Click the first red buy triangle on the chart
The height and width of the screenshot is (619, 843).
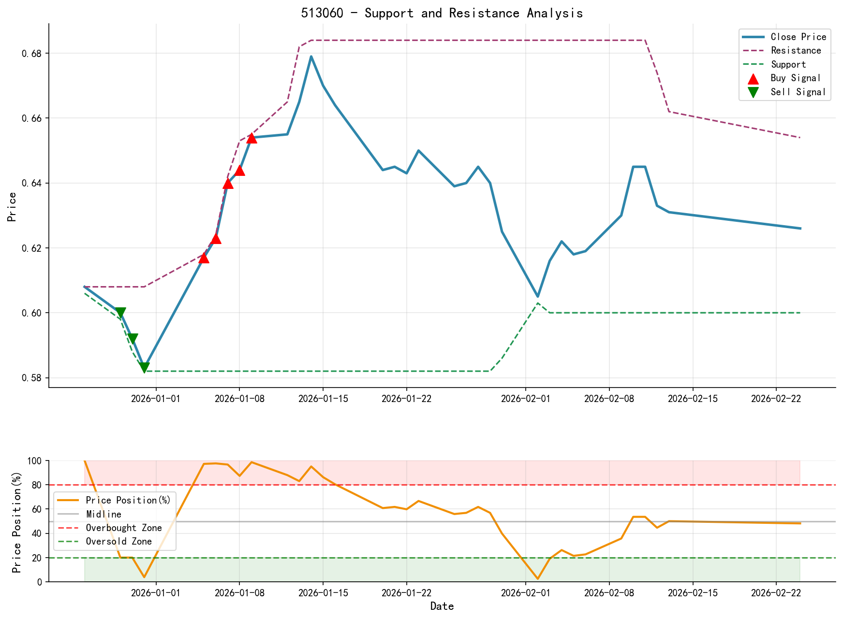pyautogui.click(x=203, y=259)
